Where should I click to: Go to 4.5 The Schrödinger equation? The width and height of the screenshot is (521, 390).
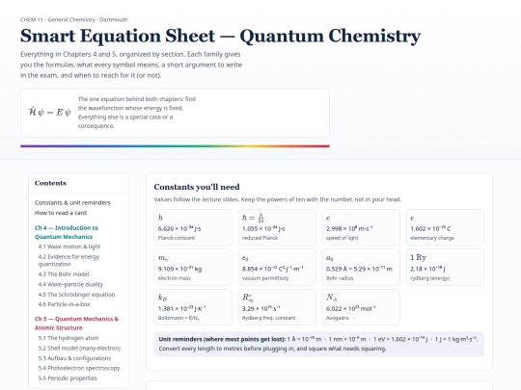tap(76, 295)
